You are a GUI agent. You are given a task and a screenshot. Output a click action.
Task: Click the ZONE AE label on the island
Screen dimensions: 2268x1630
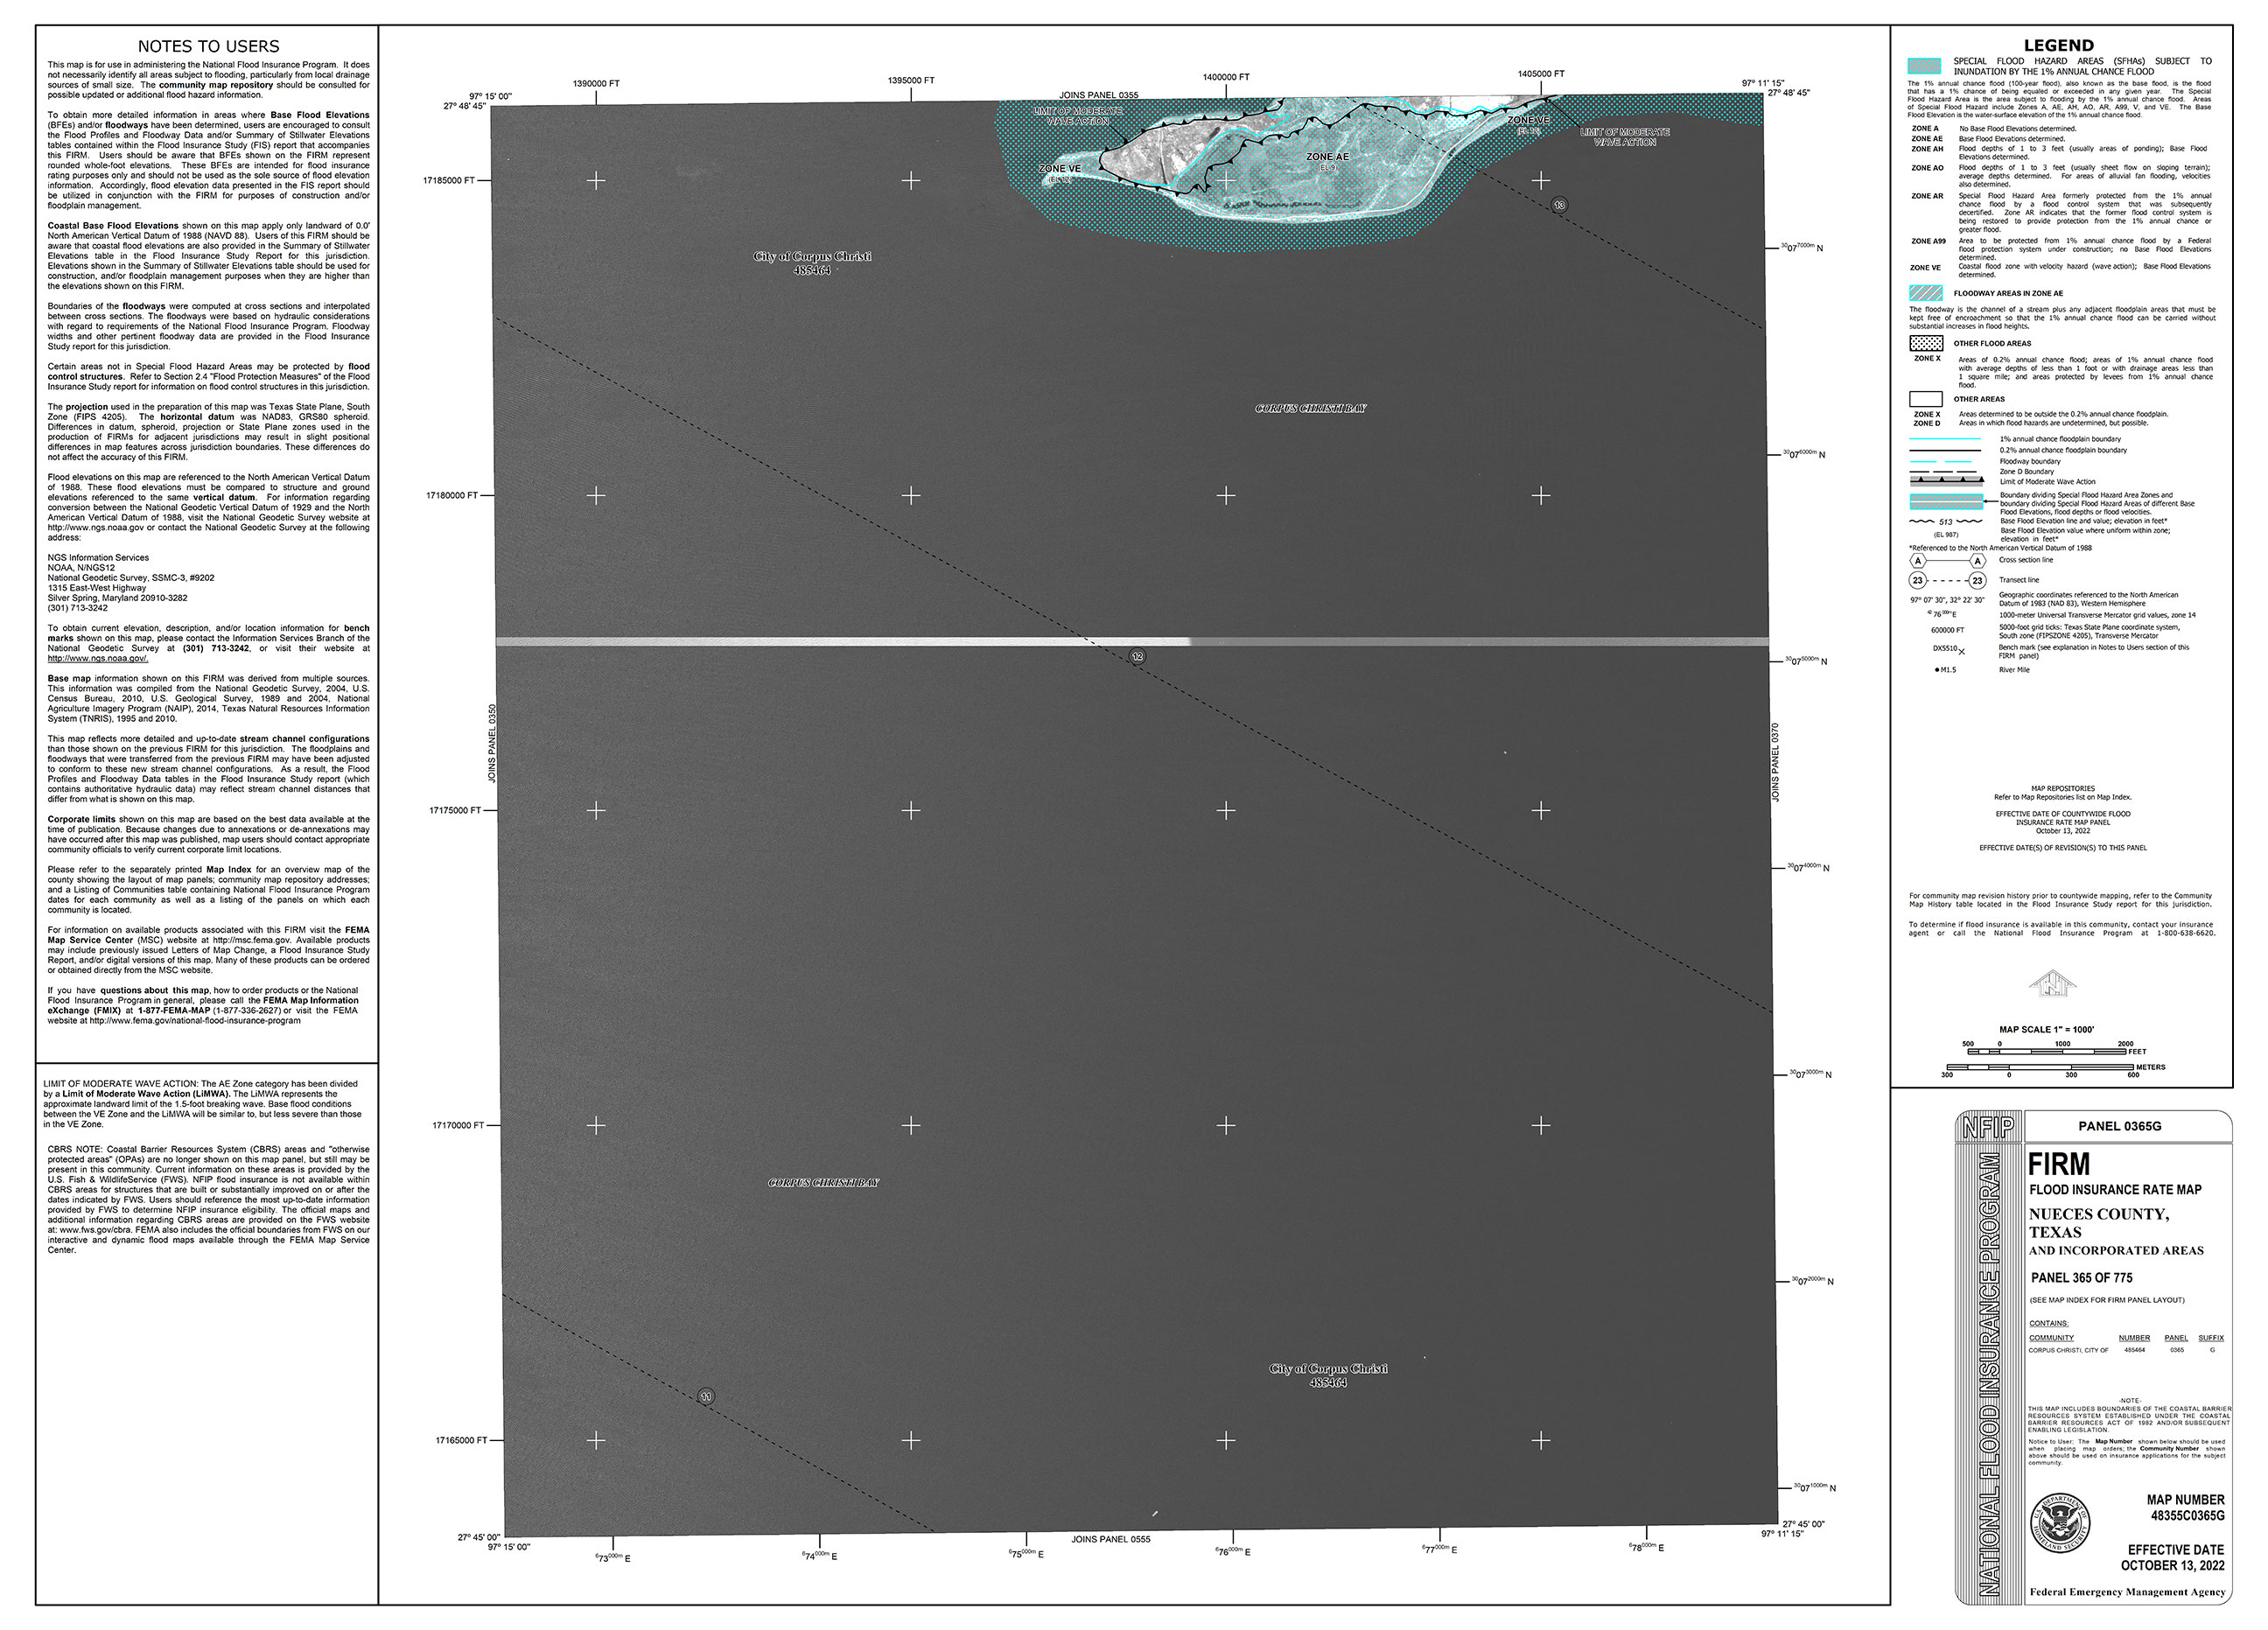pyautogui.click(x=1327, y=157)
